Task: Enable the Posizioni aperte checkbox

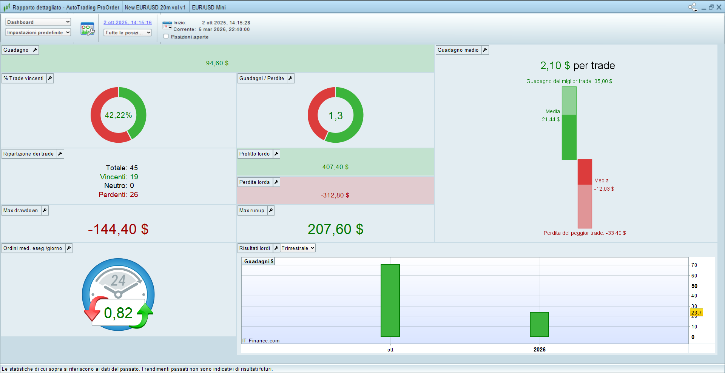Action: 166,37
